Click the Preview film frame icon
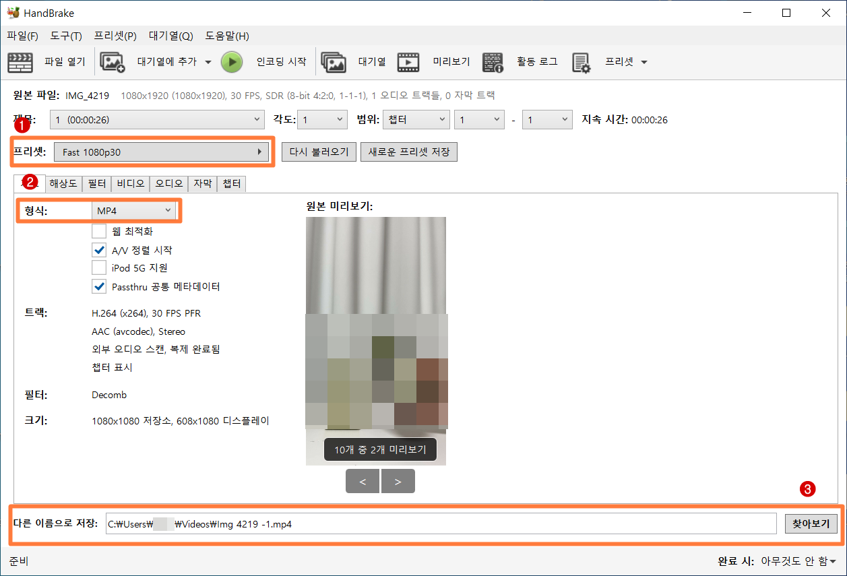 pyautogui.click(x=408, y=62)
